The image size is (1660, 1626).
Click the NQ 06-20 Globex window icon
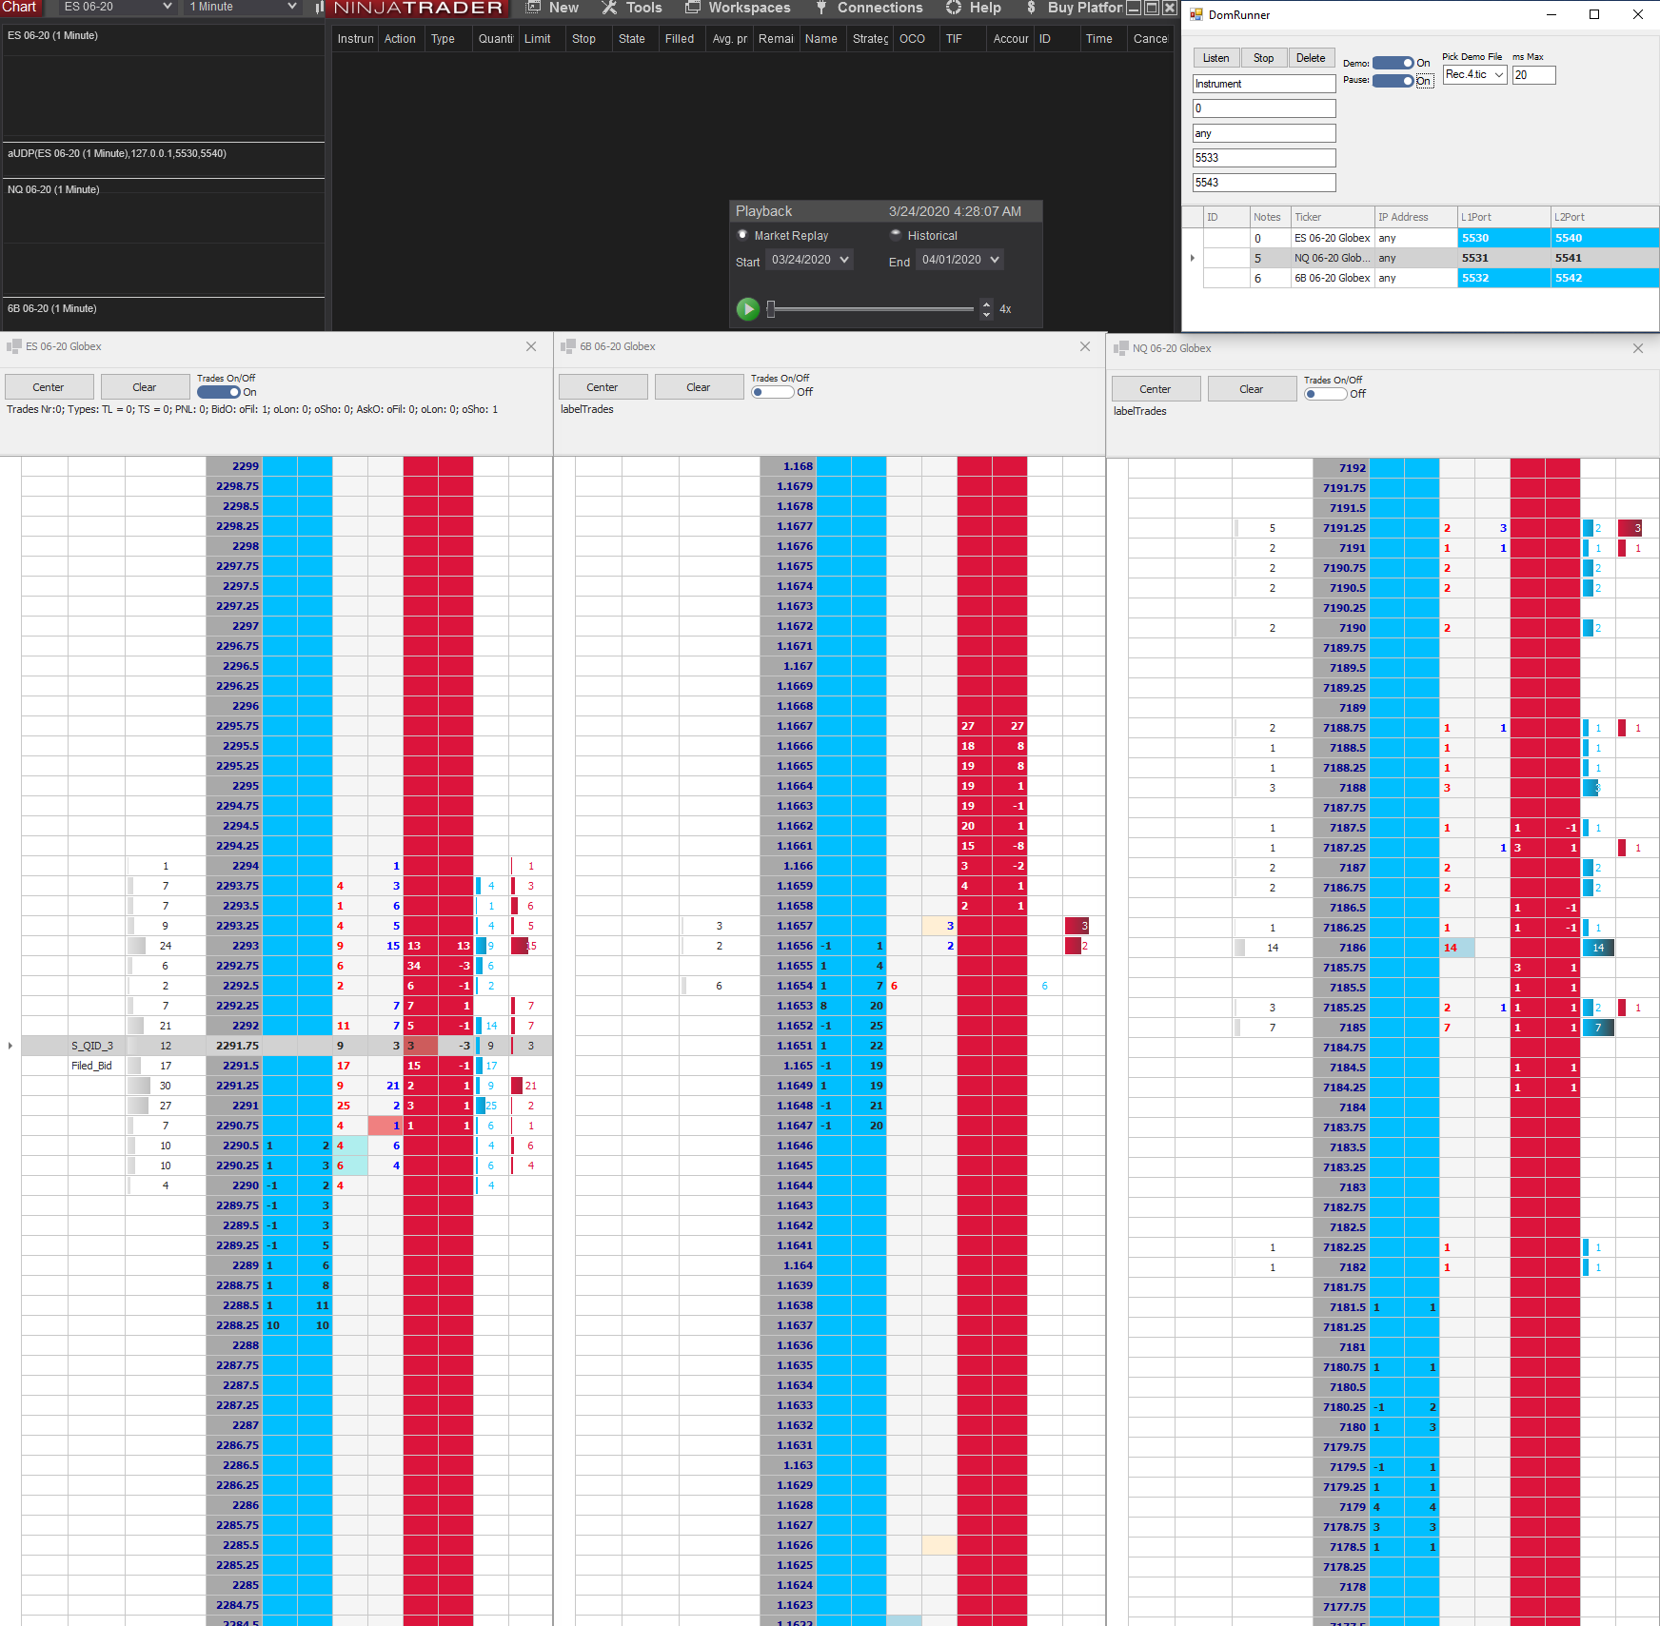click(x=1120, y=348)
